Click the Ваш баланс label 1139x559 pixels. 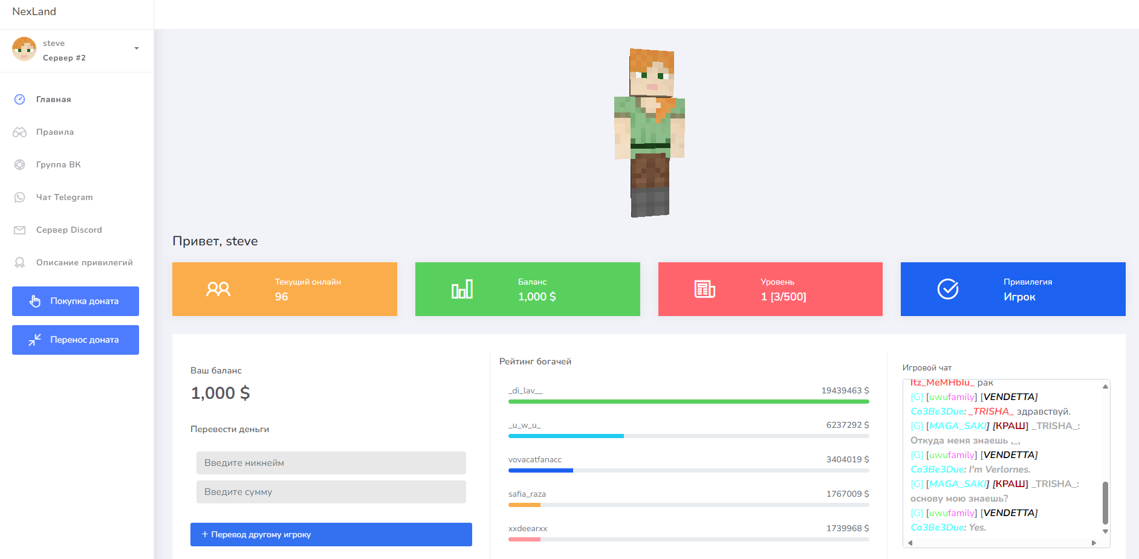coord(216,370)
